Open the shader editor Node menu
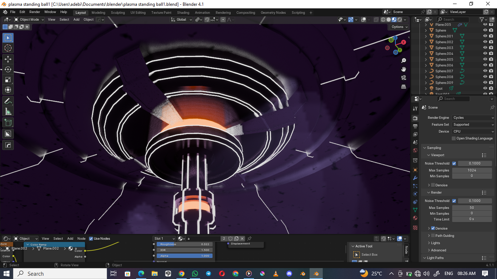The image size is (497, 279). pyautogui.click(x=81, y=239)
